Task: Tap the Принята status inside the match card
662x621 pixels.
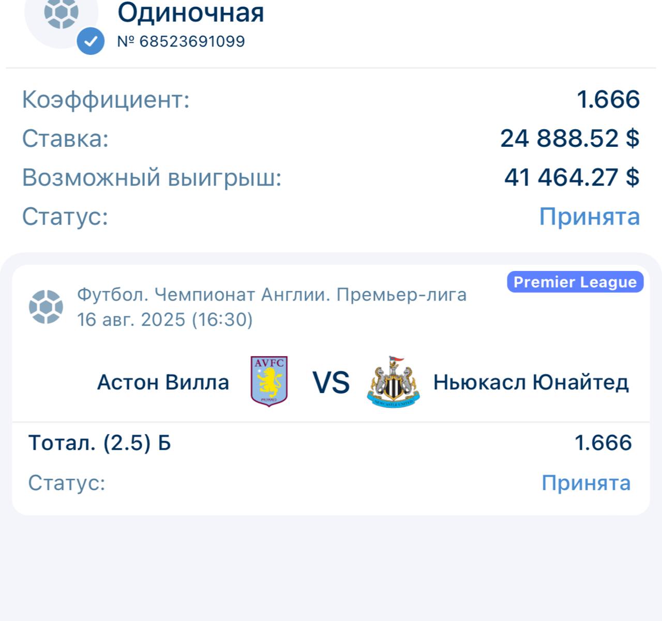Action: 586,483
